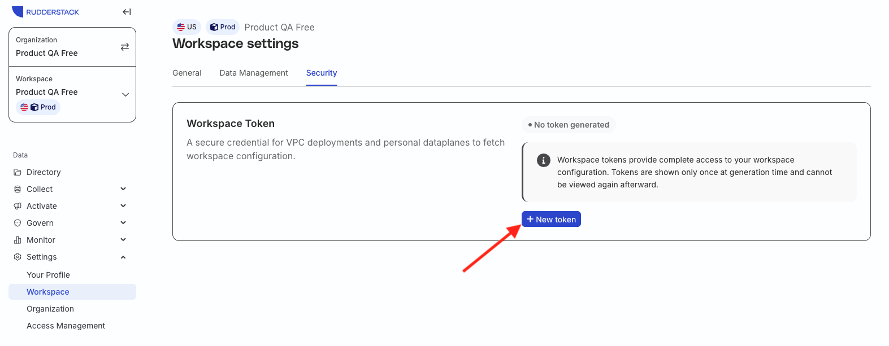Viewport: 889px width, 346px height.
Task: Select Workspace in Settings submenu
Action: point(72,292)
